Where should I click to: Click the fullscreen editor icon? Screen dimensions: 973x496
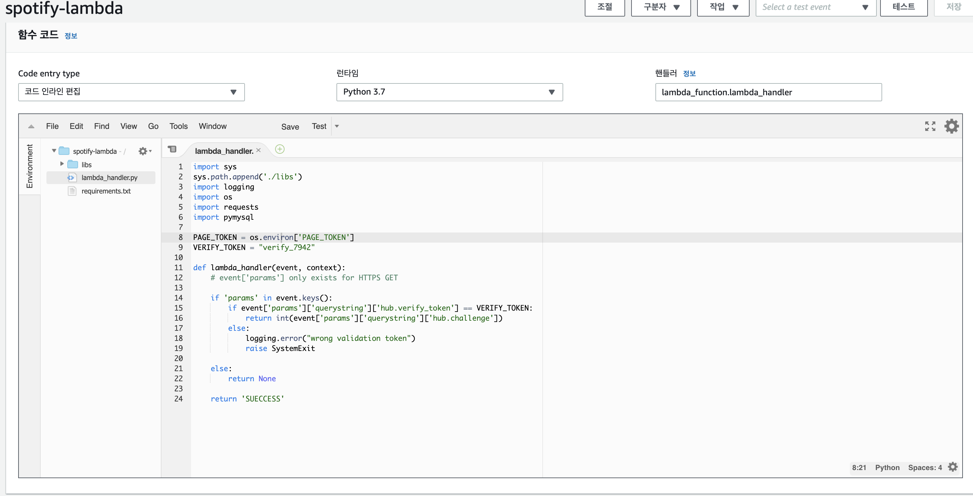click(x=930, y=126)
